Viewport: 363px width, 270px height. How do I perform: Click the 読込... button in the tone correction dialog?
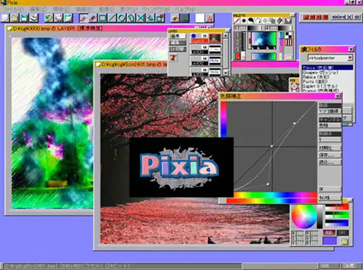[330, 162]
